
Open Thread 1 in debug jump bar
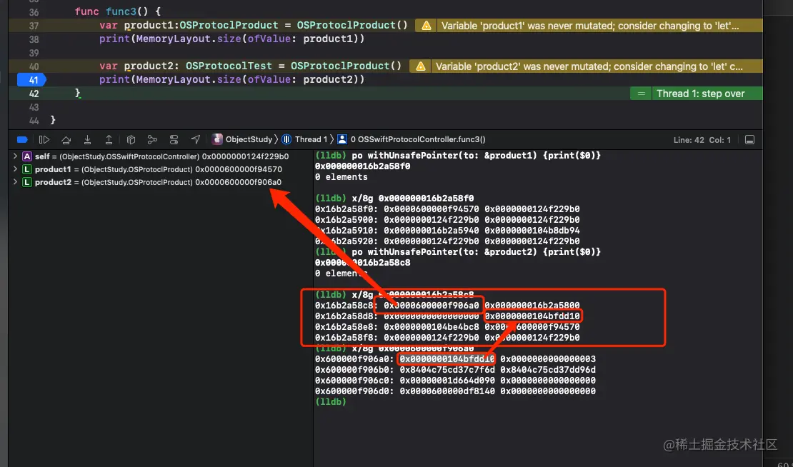click(x=306, y=139)
